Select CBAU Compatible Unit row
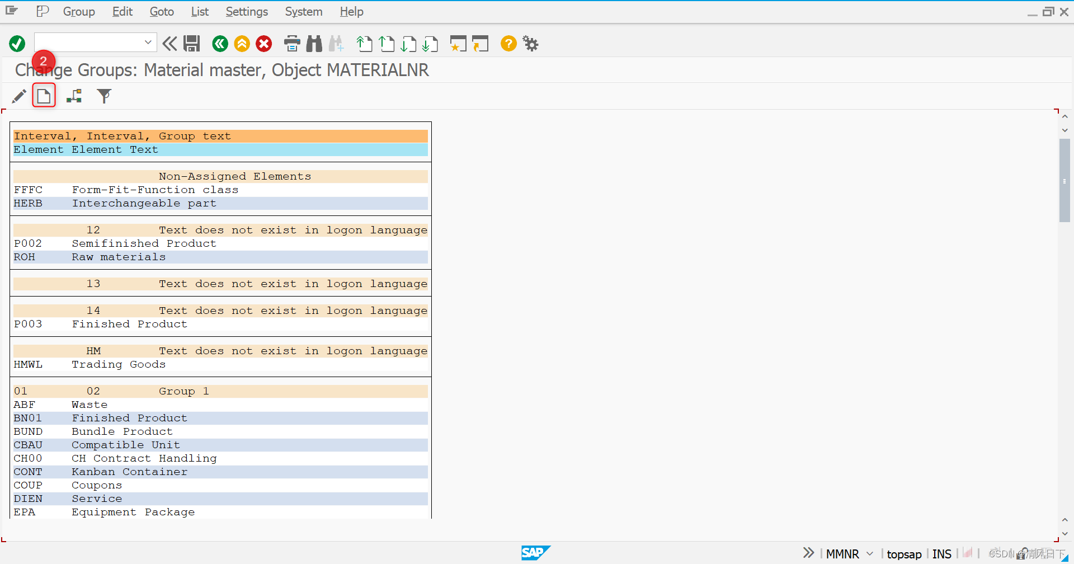The width and height of the screenshot is (1074, 564). [x=220, y=445]
